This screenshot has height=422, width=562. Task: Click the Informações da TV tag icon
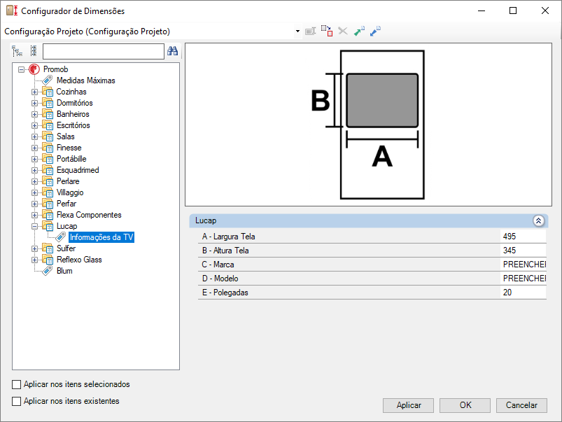pyautogui.click(x=61, y=237)
